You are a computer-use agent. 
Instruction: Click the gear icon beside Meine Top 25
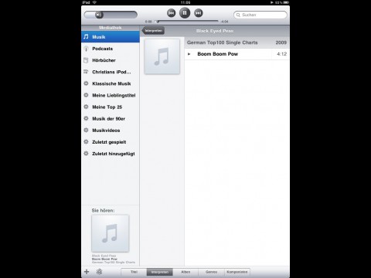(x=86, y=107)
